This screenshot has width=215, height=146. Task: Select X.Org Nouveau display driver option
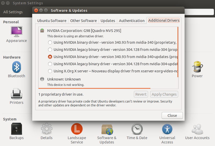point(50,71)
